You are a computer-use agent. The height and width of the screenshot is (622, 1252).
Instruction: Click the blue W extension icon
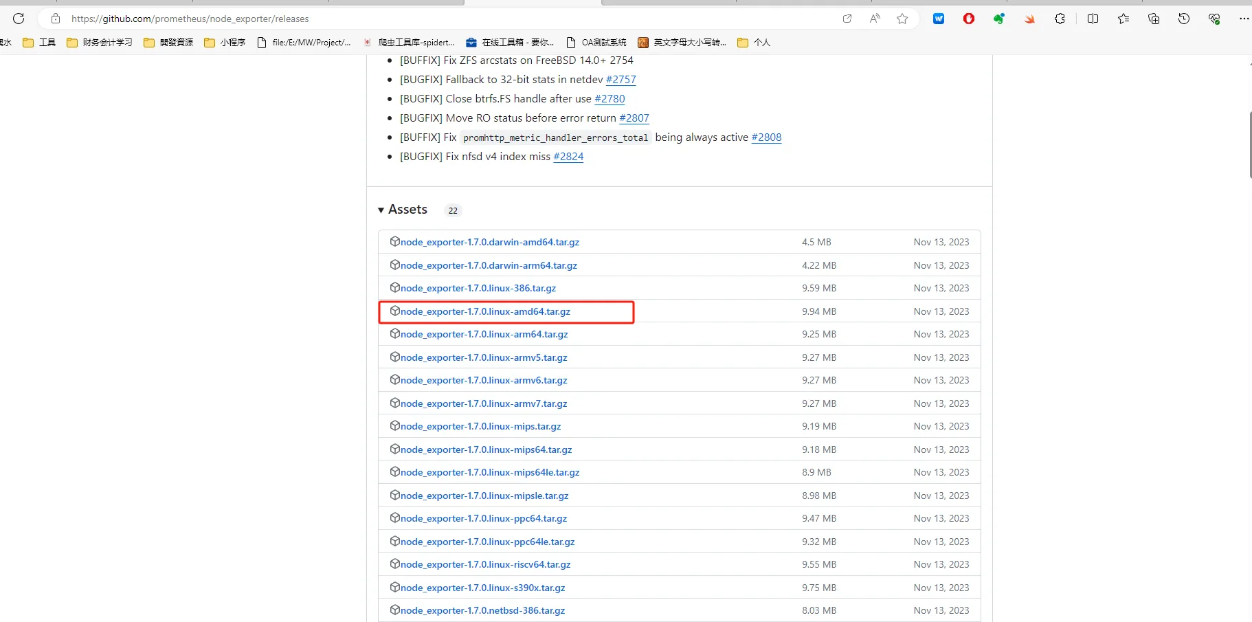tap(939, 19)
